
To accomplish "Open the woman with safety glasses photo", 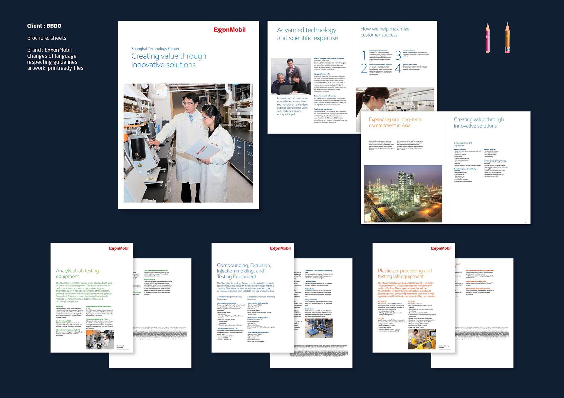I will [x=395, y=99].
